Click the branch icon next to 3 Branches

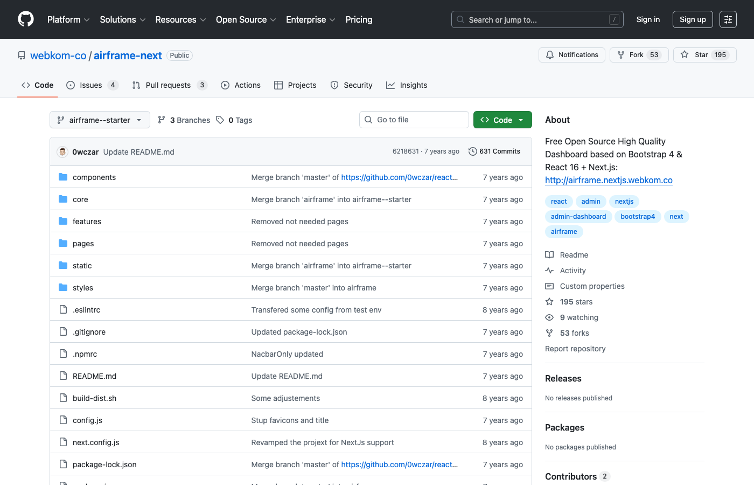(x=161, y=120)
